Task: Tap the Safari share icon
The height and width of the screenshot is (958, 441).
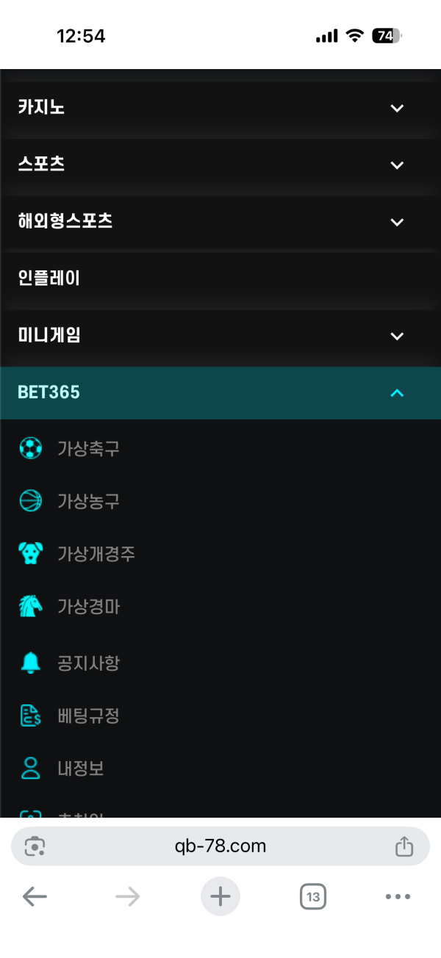Action: point(404,846)
